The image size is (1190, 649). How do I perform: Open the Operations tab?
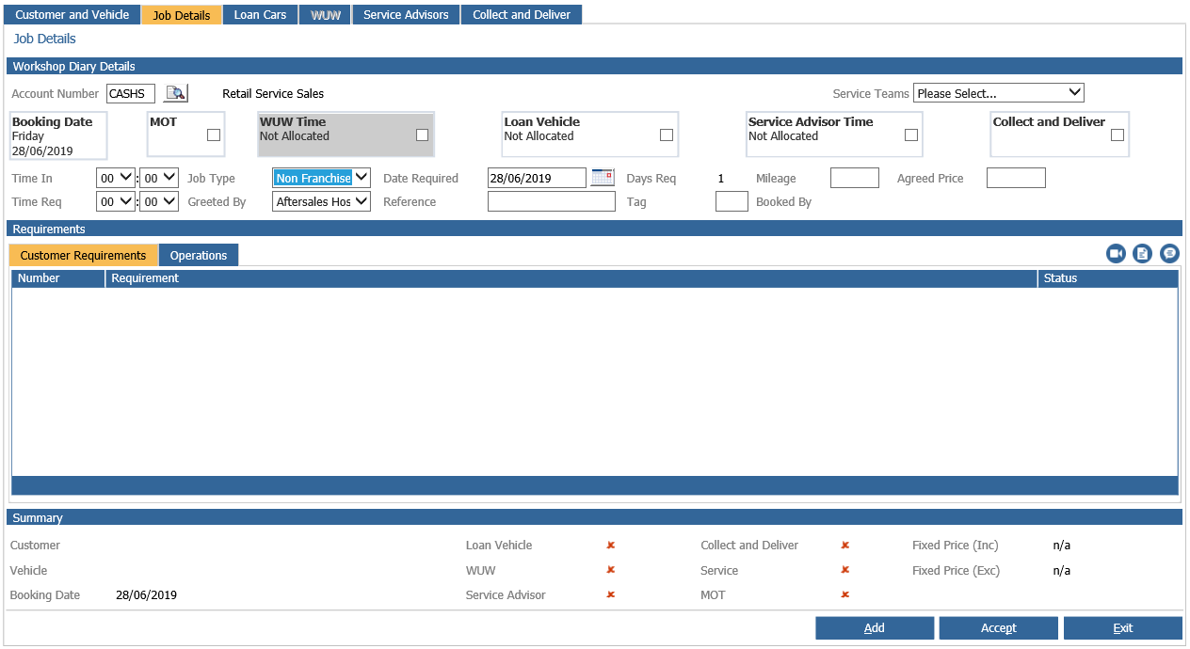(199, 255)
